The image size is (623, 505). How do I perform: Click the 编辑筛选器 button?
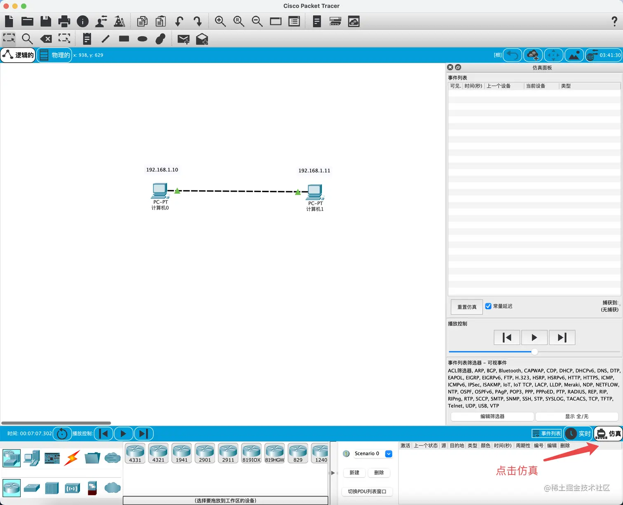pos(492,416)
